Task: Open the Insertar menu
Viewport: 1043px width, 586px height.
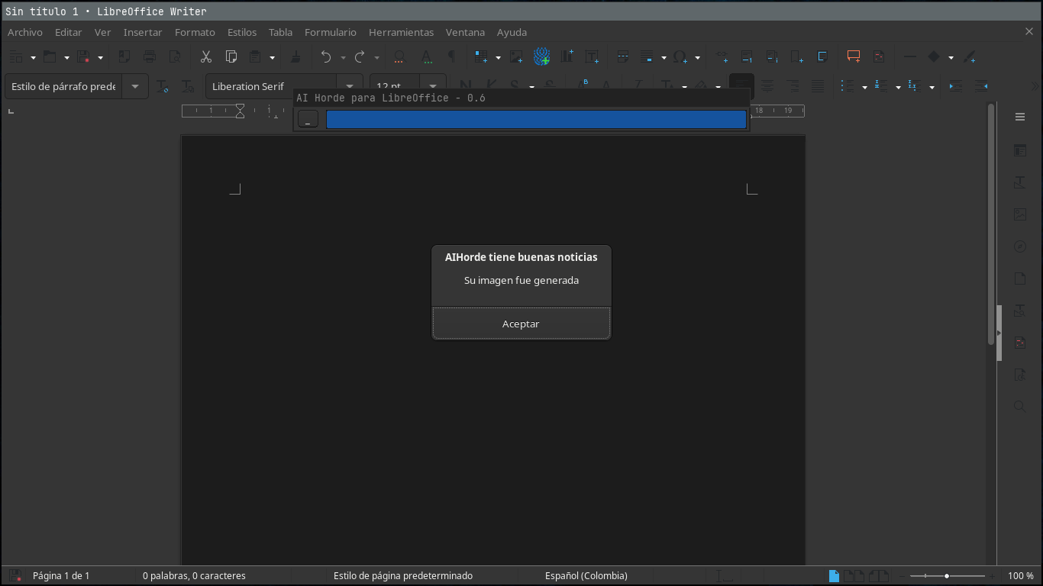Action: [143, 32]
